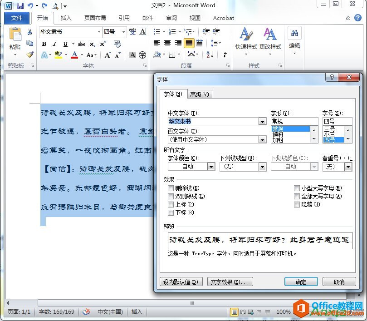Screen dimensions: 367x321
Task: Enable the 隐藏 hidden text checkbox
Action: 297,204
